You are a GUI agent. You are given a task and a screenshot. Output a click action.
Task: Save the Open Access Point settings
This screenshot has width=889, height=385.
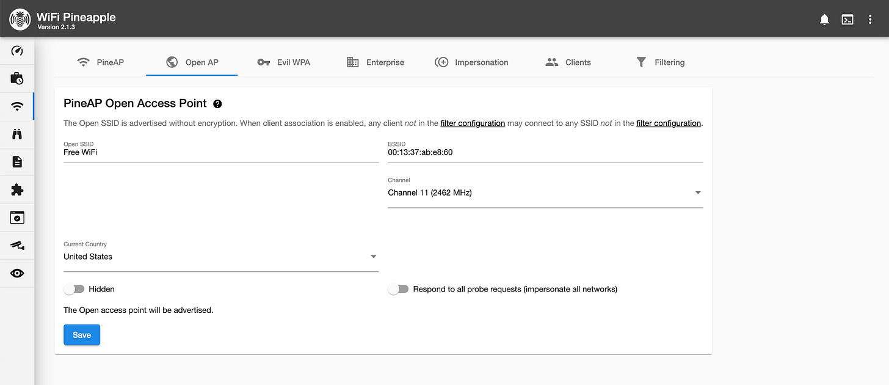point(81,335)
